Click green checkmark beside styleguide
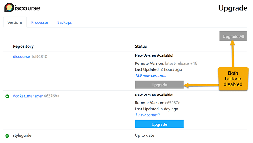This screenshot has height=143, width=253. pyautogui.click(x=7, y=136)
